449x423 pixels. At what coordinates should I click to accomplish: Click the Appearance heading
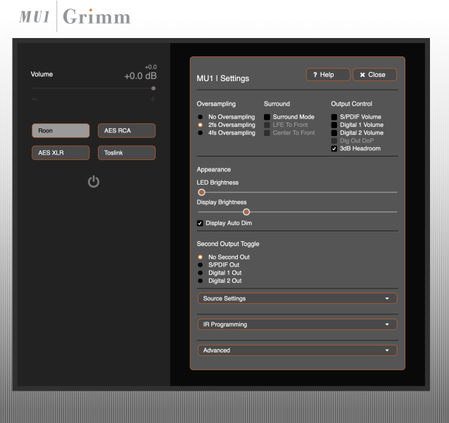point(214,169)
